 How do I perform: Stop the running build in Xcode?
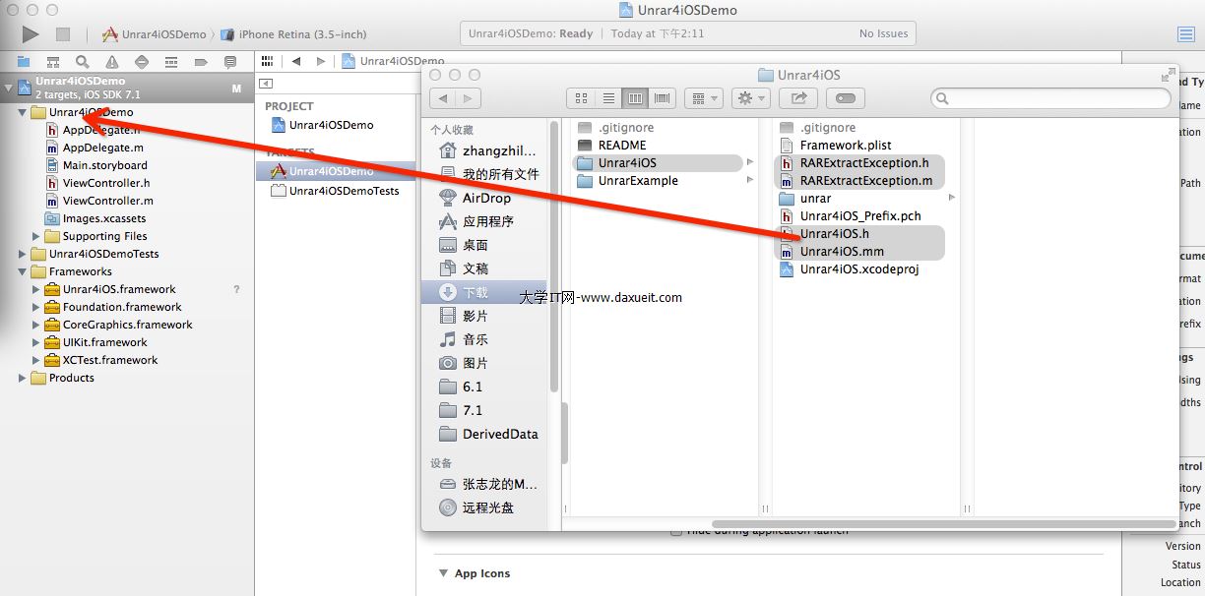[x=63, y=33]
